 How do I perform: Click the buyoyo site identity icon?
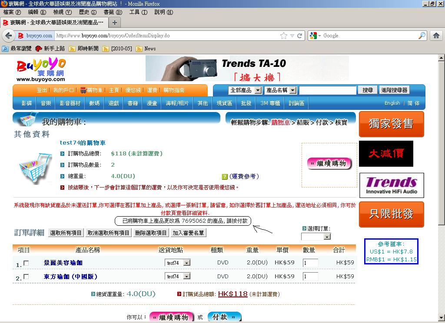click(x=21, y=36)
